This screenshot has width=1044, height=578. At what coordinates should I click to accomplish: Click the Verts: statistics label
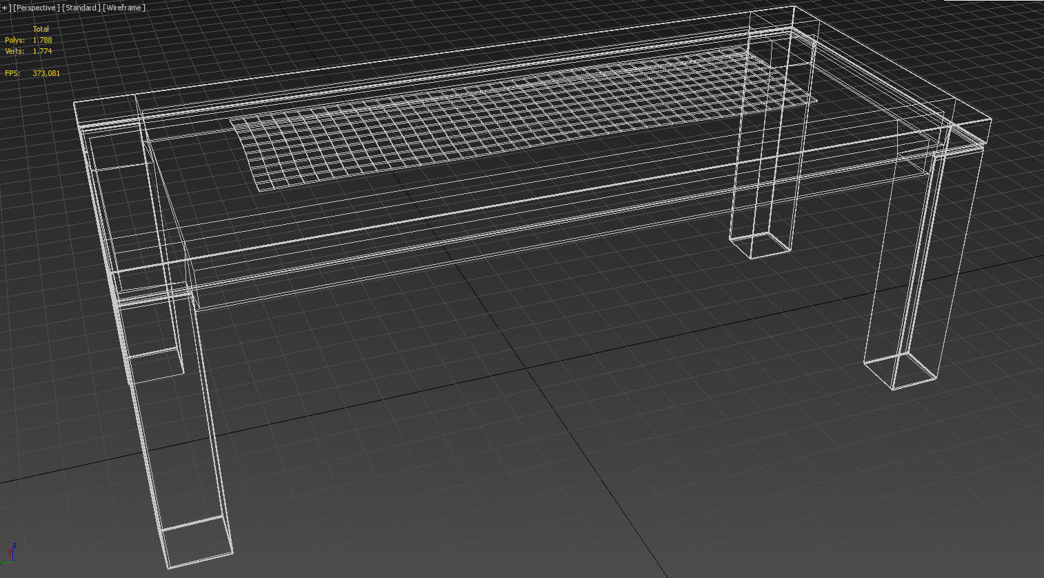(14, 51)
